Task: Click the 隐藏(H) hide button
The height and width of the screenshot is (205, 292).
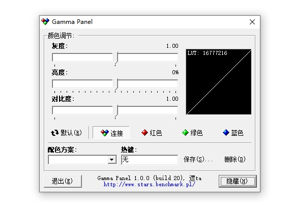Action: tap(238, 181)
